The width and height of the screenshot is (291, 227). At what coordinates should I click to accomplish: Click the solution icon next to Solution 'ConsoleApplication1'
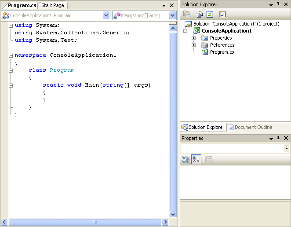188,24
